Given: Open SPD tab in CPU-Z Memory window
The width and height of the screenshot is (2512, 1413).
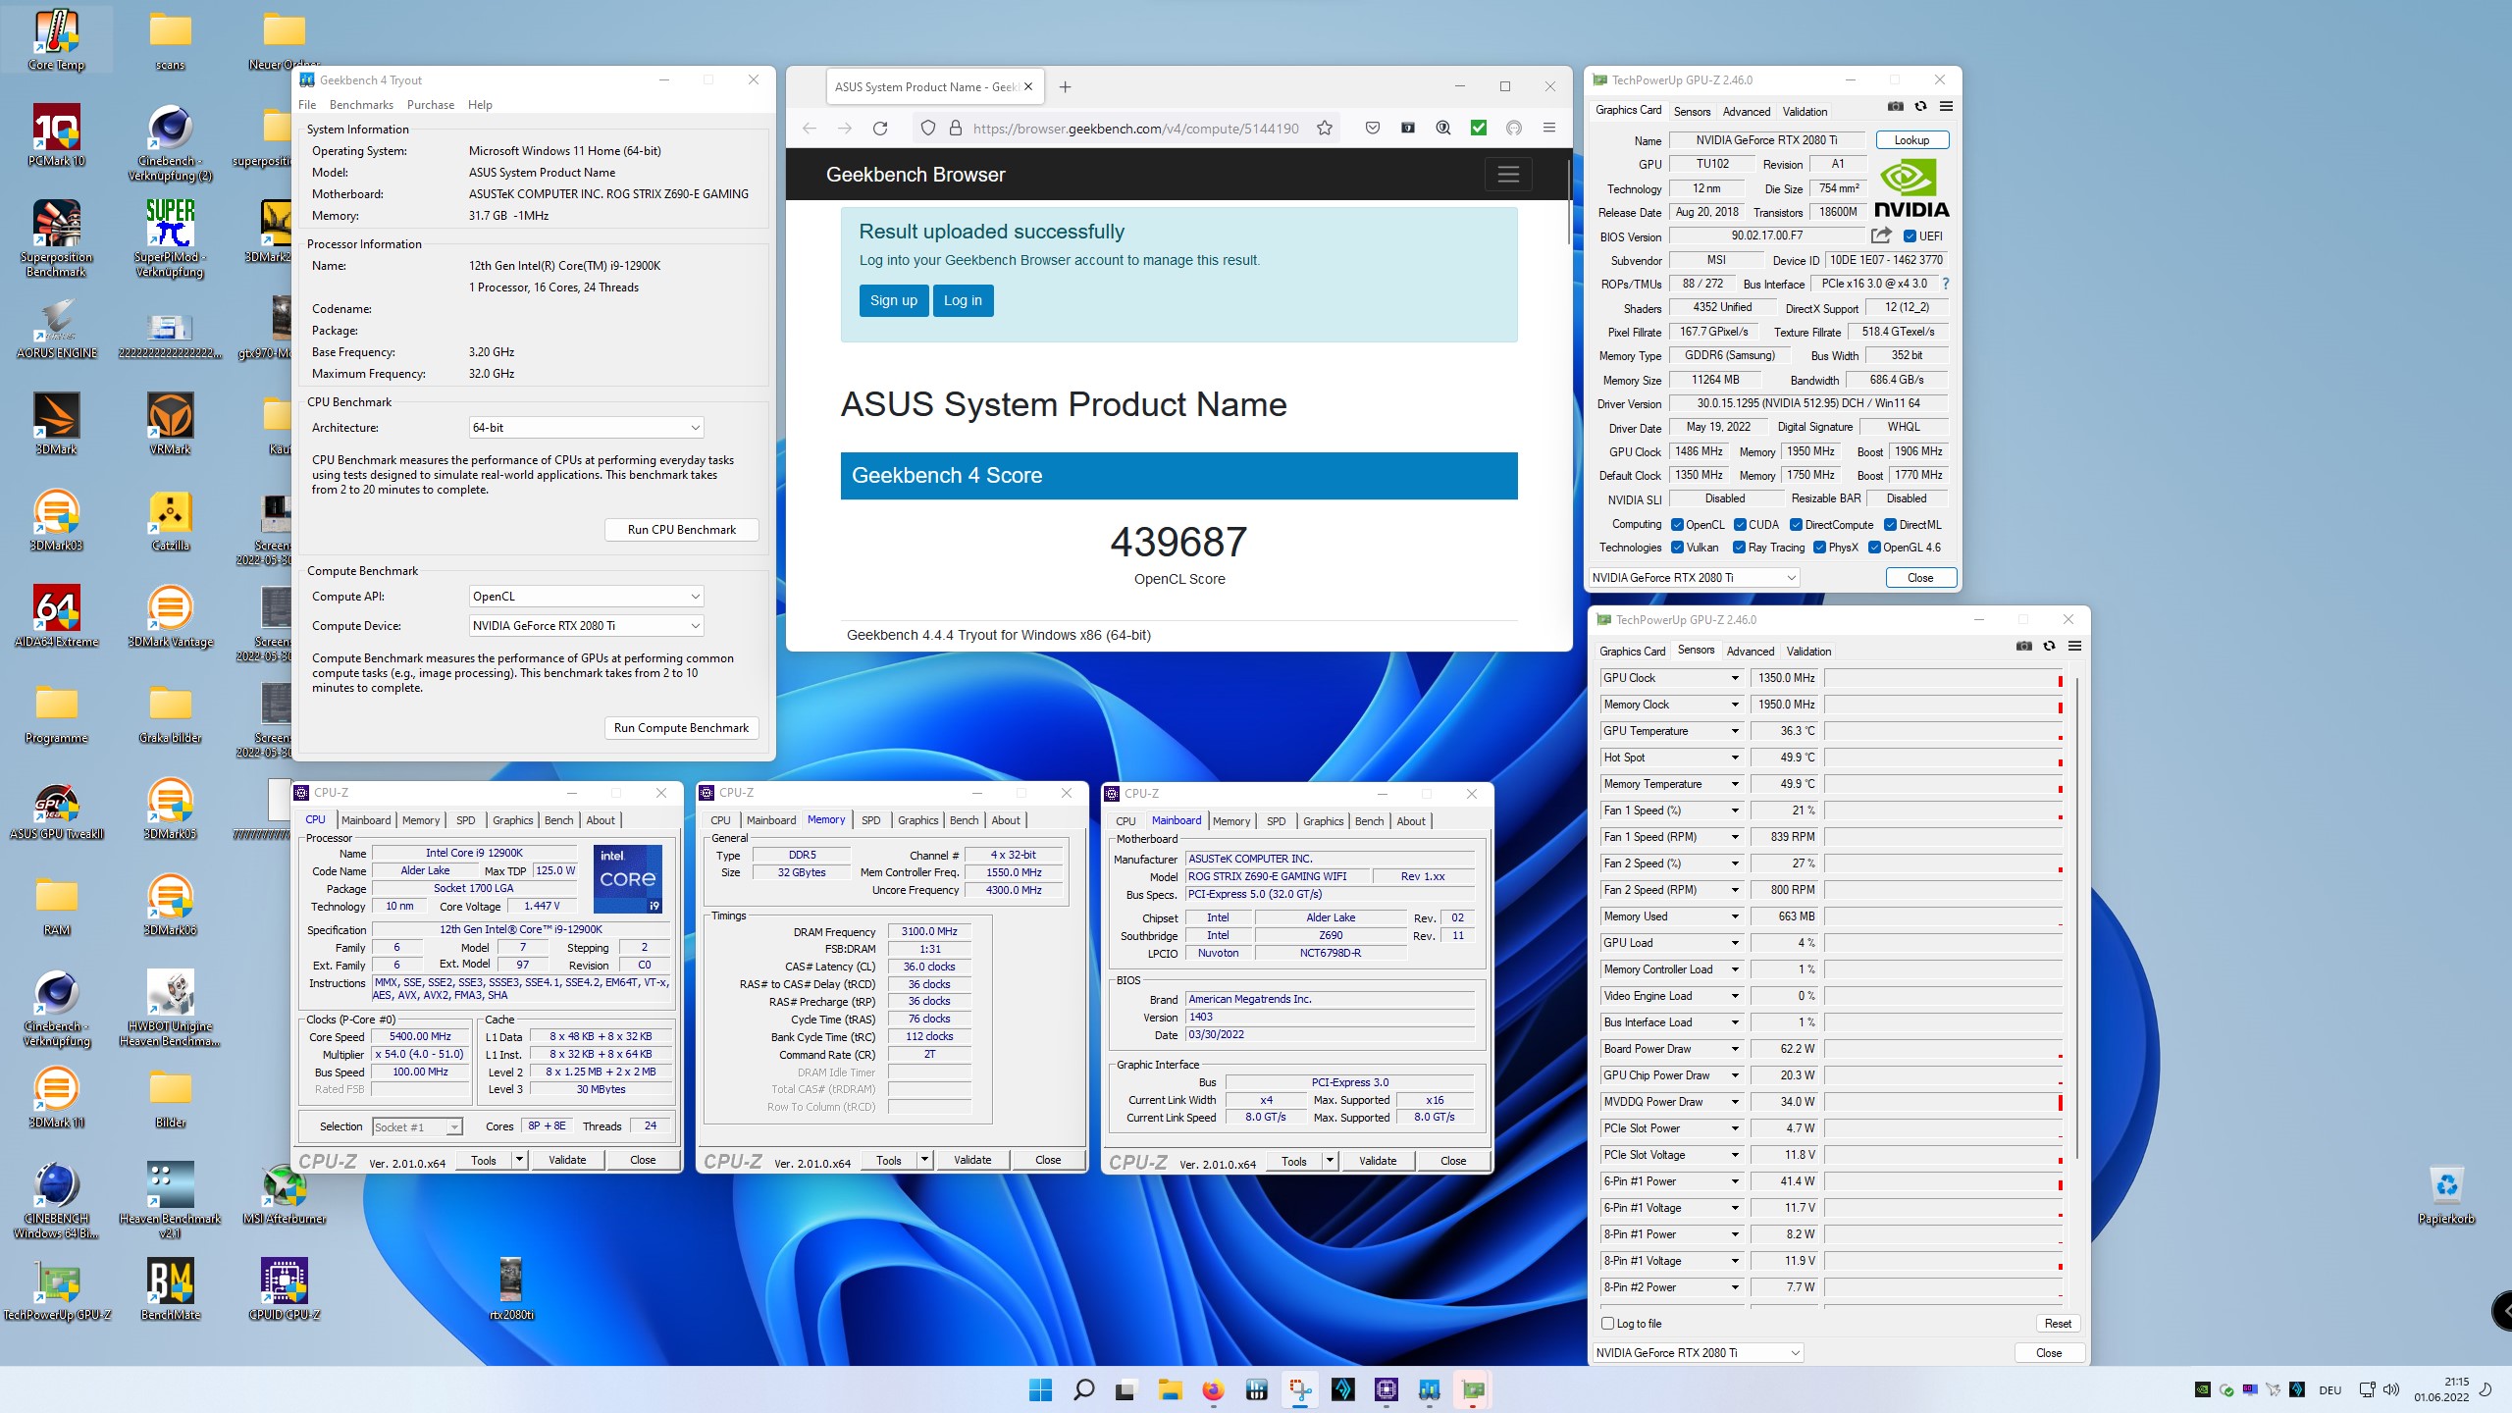Looking at the screenshot, I should coord(871,820).
